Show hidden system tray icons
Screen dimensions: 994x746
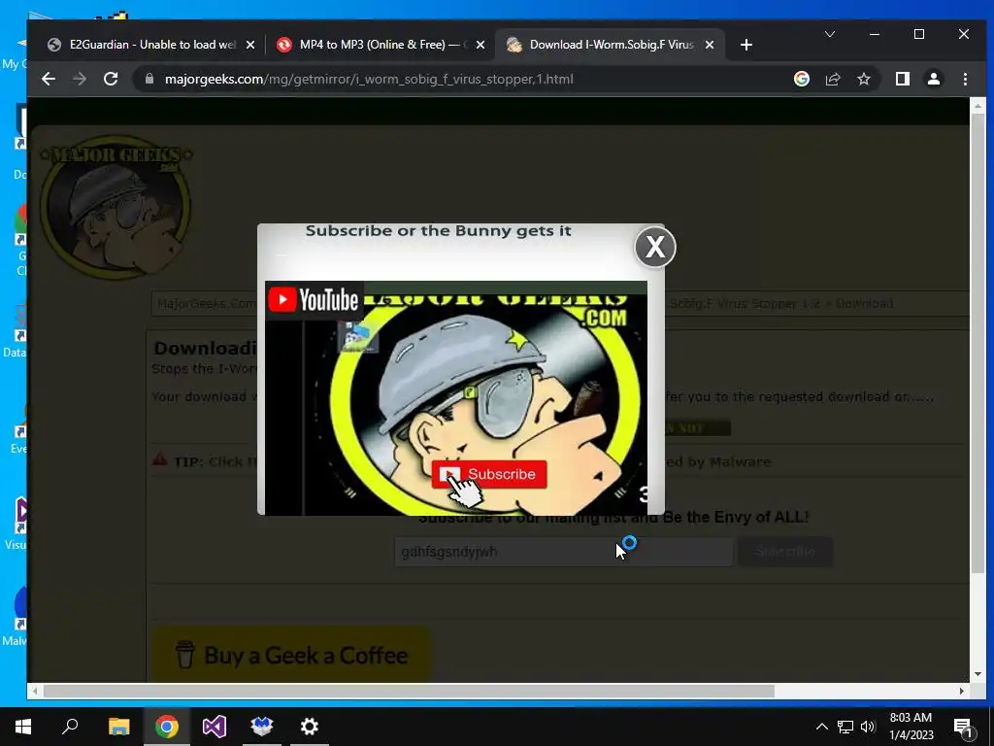[821, 727]
